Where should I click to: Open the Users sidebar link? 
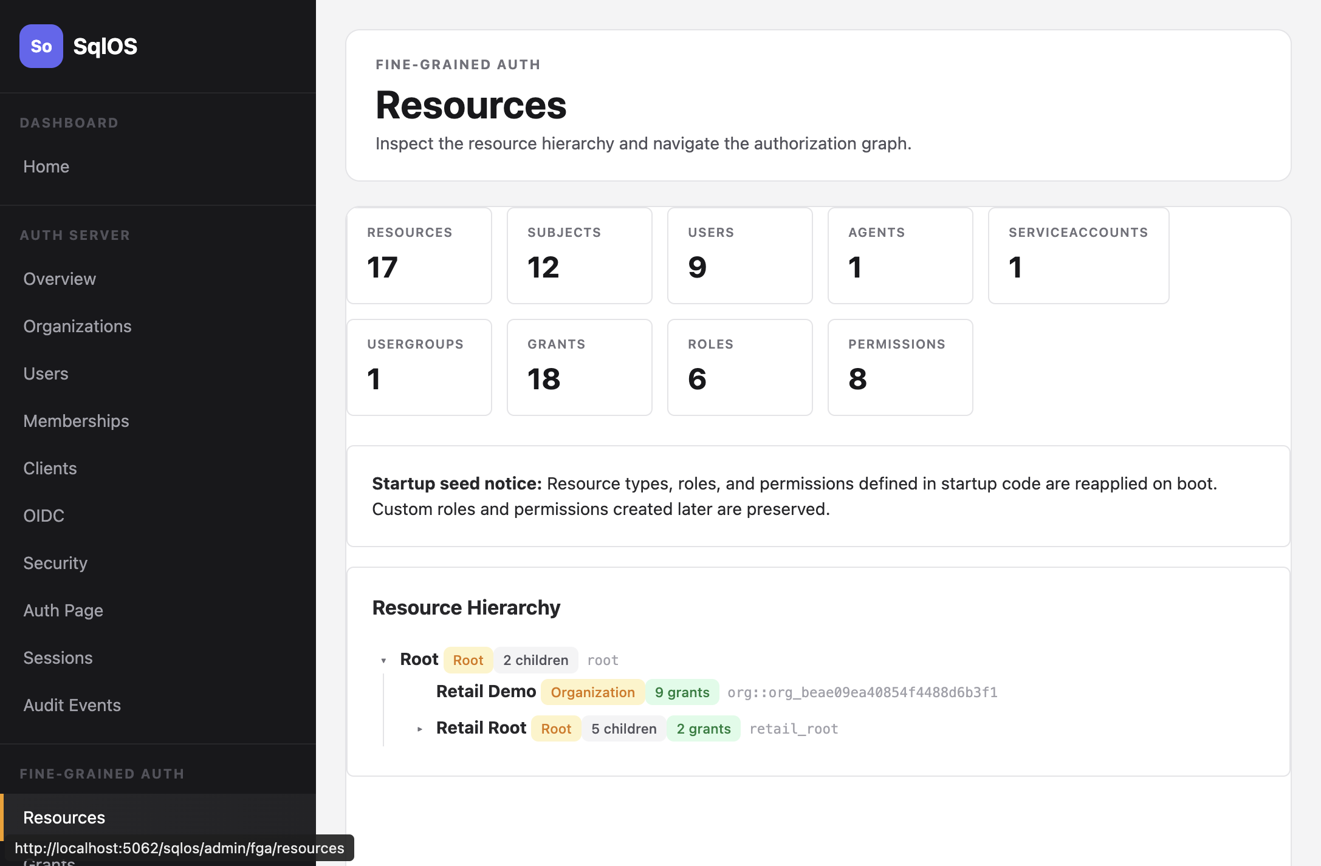pos(46,373)
